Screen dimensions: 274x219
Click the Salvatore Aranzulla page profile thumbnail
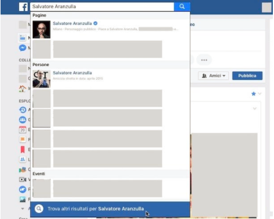point(41,30)
